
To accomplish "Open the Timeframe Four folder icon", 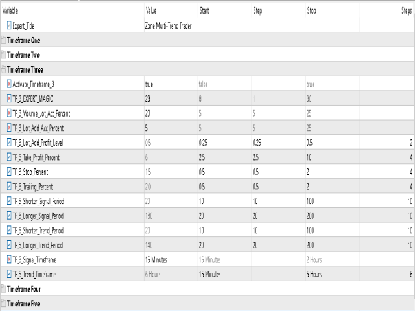I will click(x=3, y=289).
